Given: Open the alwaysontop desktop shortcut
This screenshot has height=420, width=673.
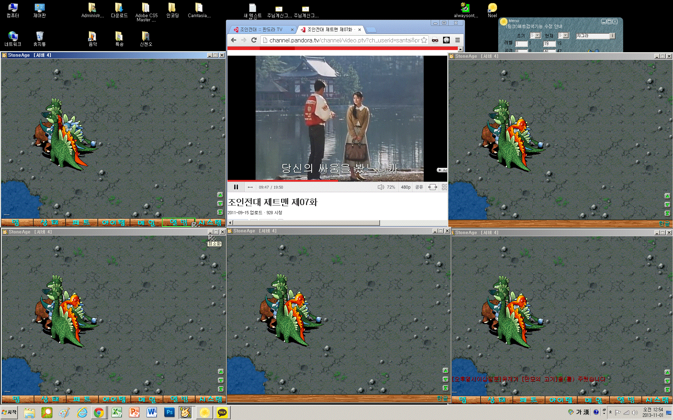Looking at the screenshot, I should pyautogui.click(x=465, y=10).
